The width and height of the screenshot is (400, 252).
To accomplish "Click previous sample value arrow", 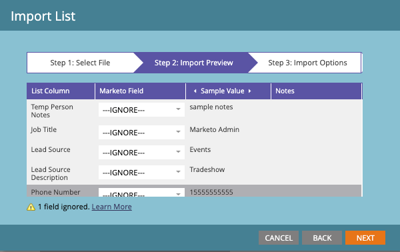I will coord(195,91).
